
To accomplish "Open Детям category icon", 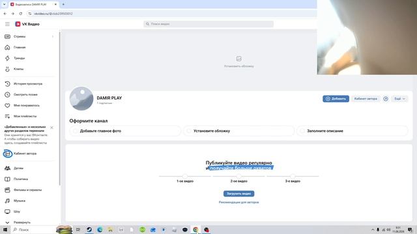I will 7,168.
